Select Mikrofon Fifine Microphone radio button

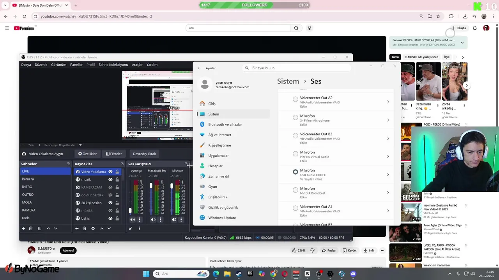[296, 117]
